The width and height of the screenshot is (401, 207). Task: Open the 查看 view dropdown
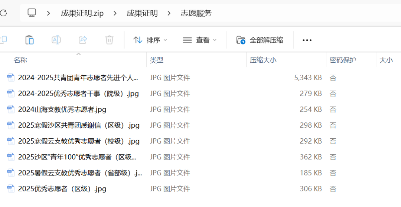pos(200,40)
